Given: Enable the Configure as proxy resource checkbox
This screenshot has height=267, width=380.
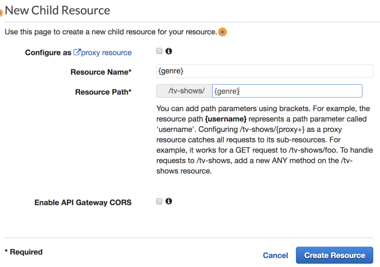Looking at the screenshot, I should tap(160, 51).
